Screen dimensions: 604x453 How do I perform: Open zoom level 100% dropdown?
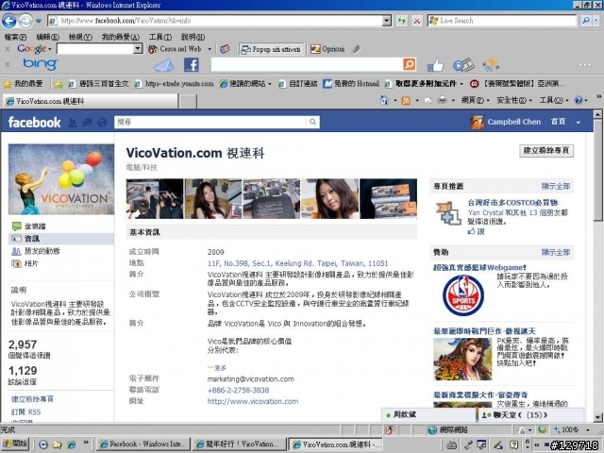587,430
